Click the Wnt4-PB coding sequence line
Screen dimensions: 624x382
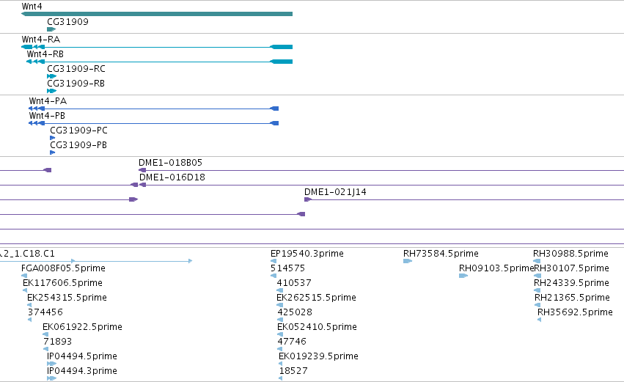point(153,123)
